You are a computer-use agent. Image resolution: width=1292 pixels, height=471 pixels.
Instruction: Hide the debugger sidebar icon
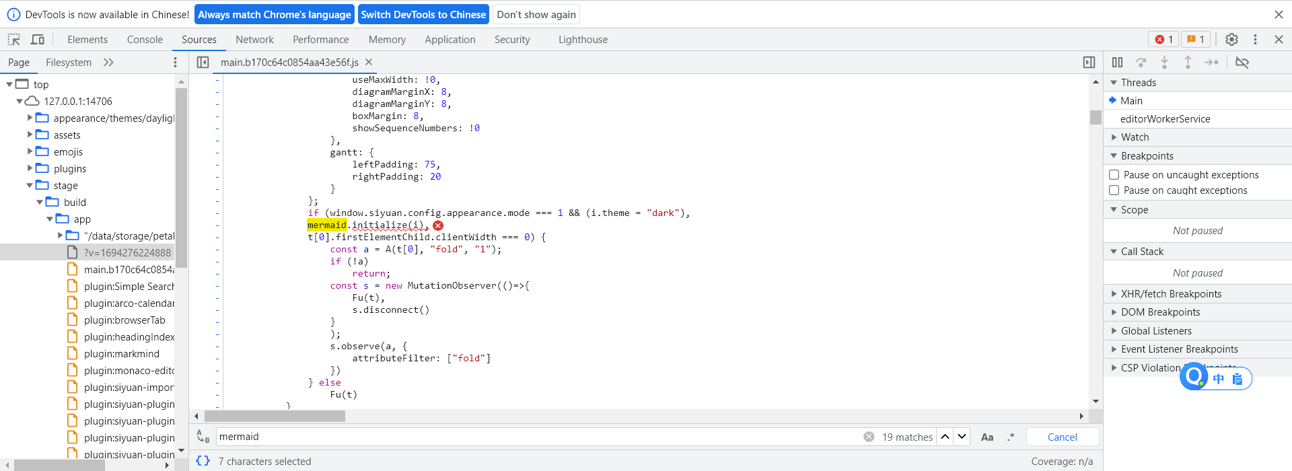click(x=1089, y=63)
